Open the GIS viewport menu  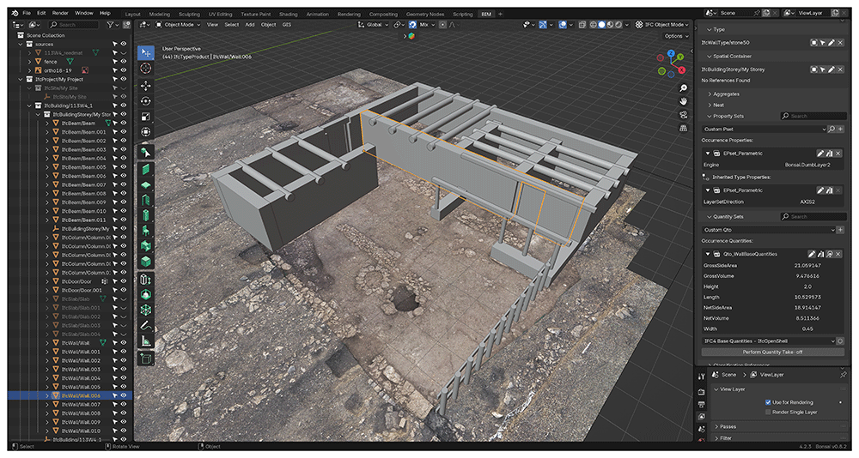[287, 25]
